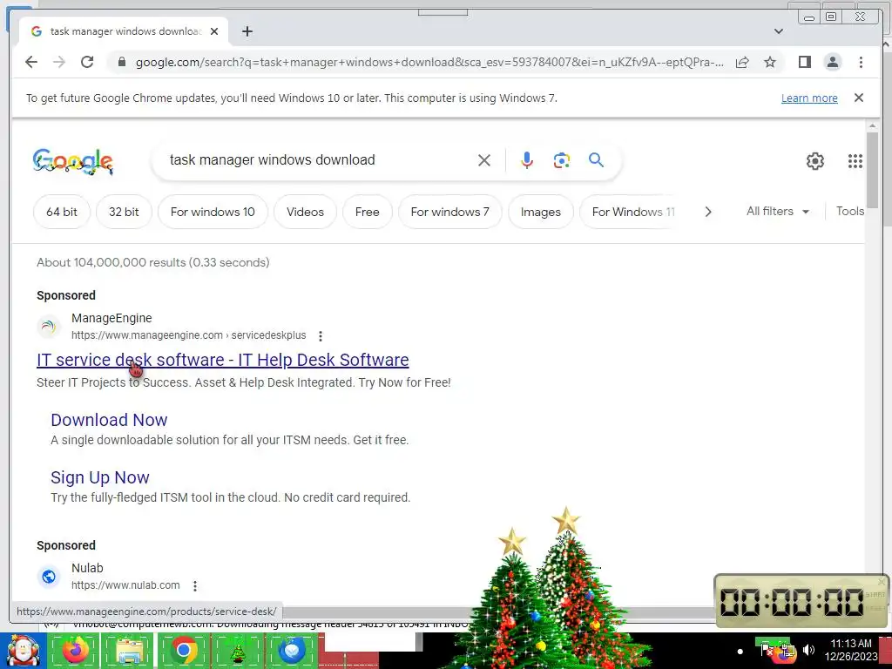The image size is (892, 669).
Task: Submit search with the magnifier icon
Action: tap(596, 160)
